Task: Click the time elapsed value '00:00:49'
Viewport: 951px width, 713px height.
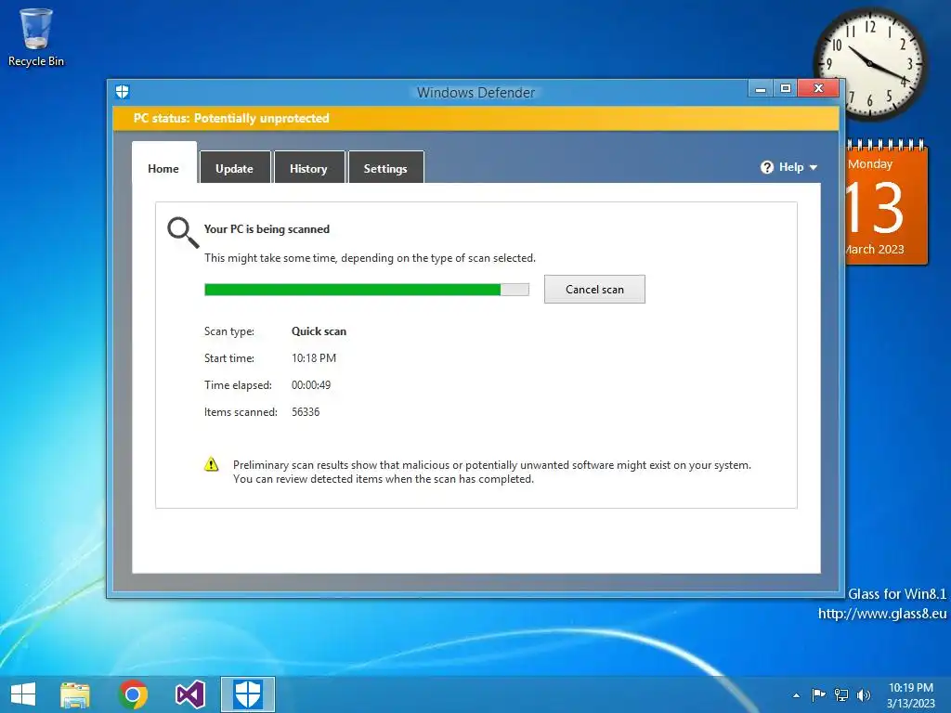Action: click(x=311, y=385)
